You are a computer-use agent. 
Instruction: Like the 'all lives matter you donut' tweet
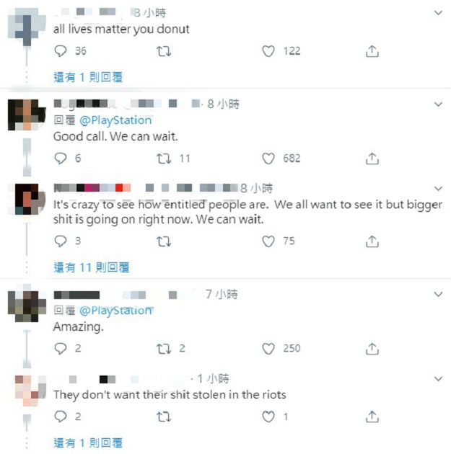click(268, 51)
